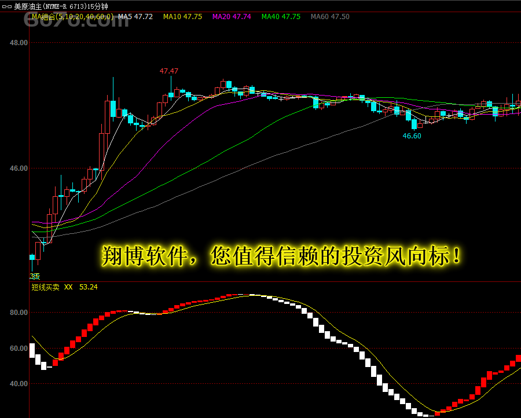
Task: Click the 46.60 low price marker
Action: (412, 135)
